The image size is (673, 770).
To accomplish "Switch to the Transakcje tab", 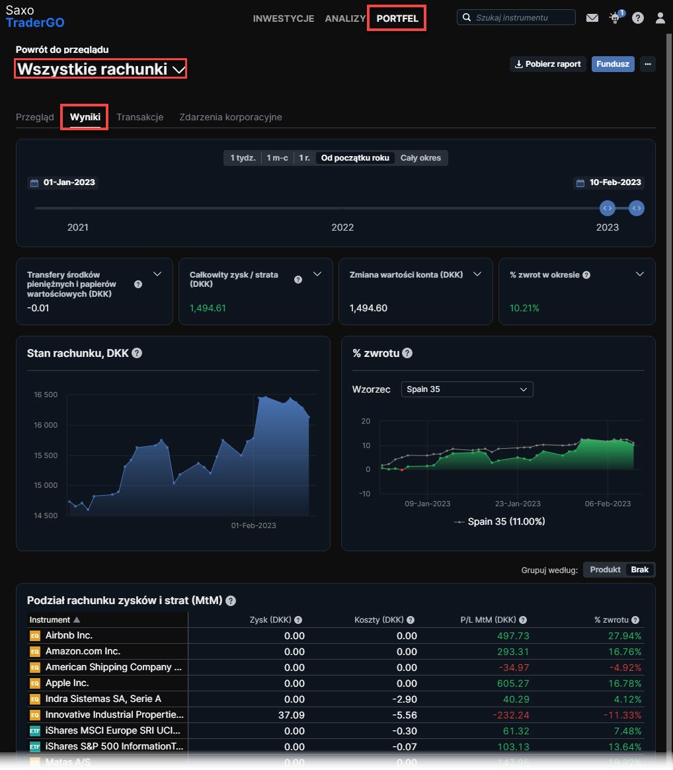I will click(x=140, y=118).
